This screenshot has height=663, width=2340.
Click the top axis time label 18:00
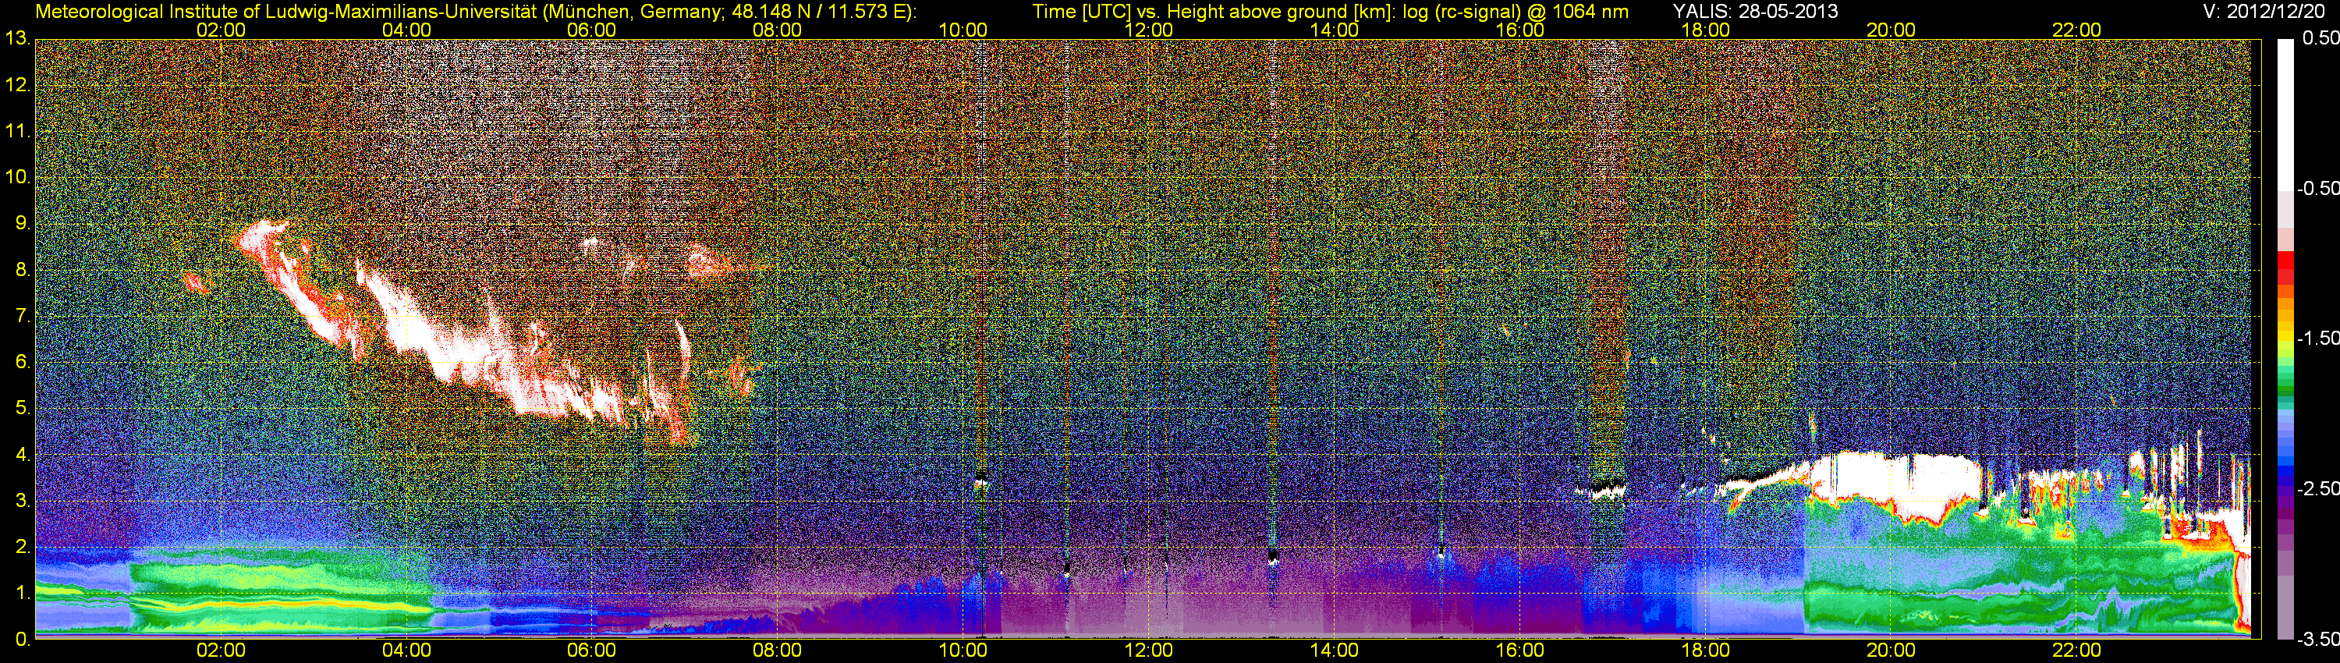pyautogui.click(x=1705, y=30)
